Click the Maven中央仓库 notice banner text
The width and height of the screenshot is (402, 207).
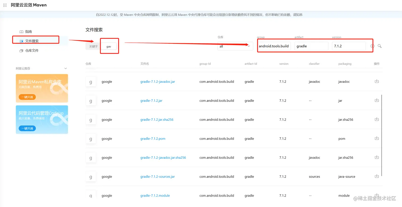199,15
